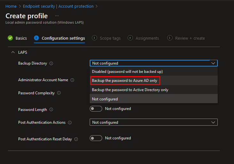234x164 pixels.
Task: Select Backup the password to Active Directory only
Action: 154,90
